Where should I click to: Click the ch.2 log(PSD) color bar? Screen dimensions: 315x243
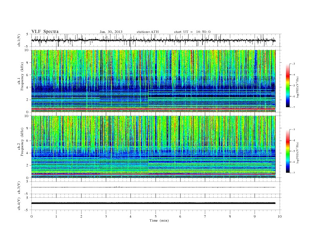(288, 151)
